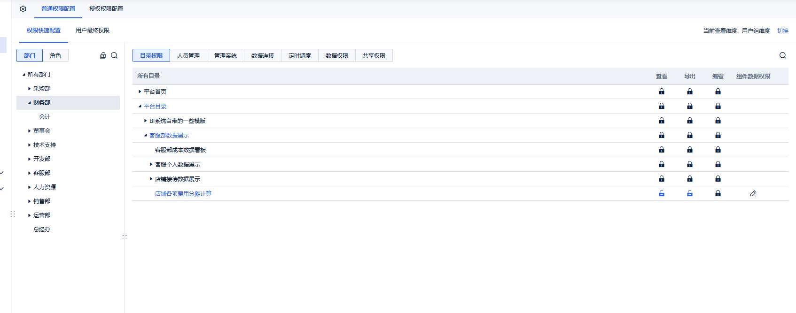Open 数据连接 permission tab

click(x=263, y=55)
